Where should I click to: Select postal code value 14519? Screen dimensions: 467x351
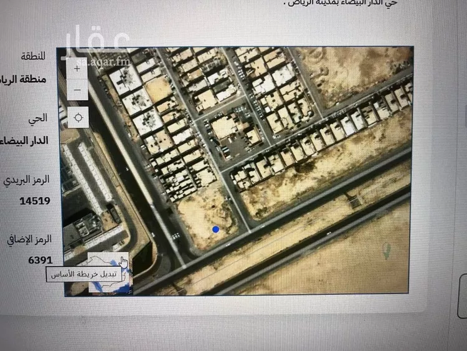pyautogui.click(x=35, y=201)
